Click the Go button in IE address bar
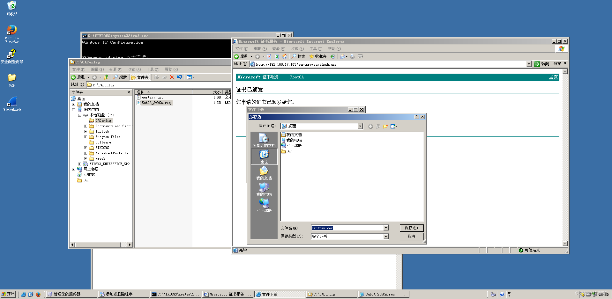The image size is (612, 299). click(x=542, y=64)
